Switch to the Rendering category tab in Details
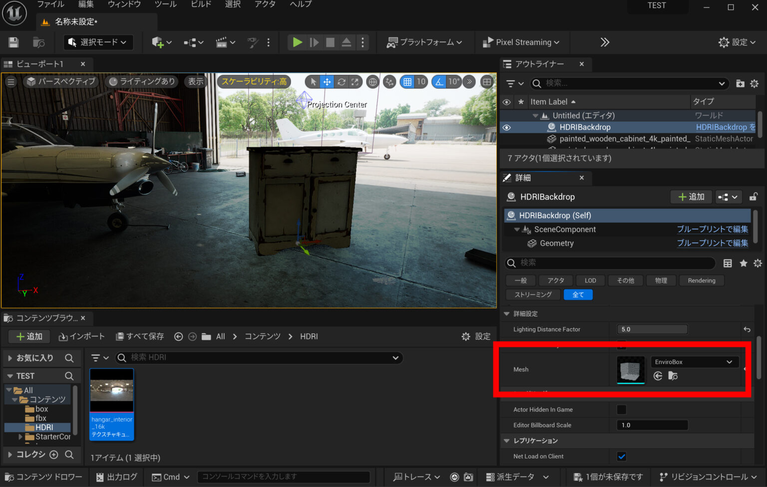Viewport: 767px width, 487px height. [x=701, y=280]
